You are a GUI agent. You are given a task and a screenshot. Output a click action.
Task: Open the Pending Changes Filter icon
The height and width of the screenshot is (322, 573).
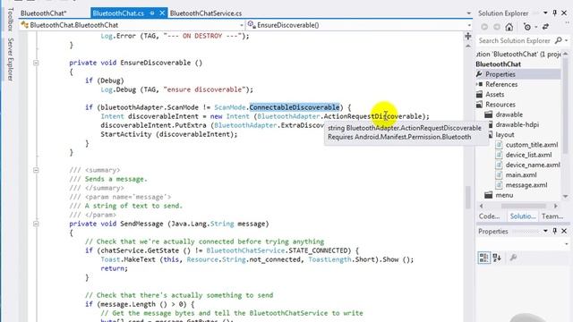point(527,27)
